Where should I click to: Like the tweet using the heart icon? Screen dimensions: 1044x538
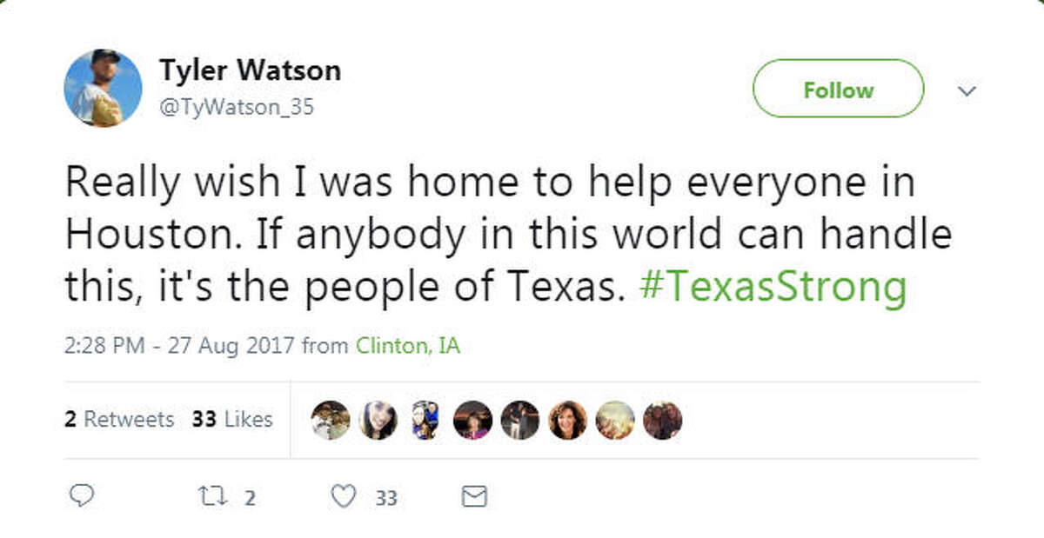point(342,497)
